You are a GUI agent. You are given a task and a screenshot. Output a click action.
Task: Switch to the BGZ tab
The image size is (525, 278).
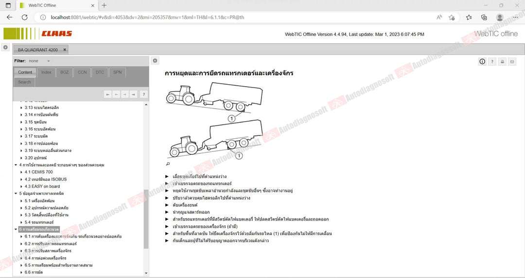click(64, 72)
